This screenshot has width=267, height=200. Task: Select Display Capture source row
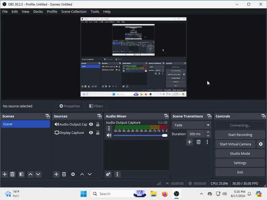(x=77, y=133)
